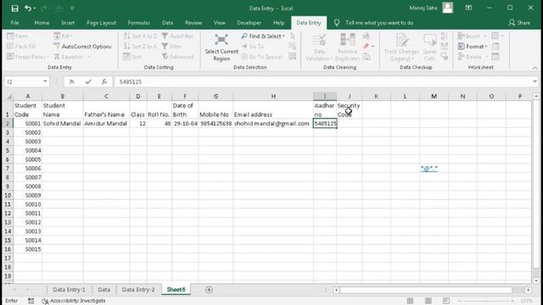The width and height of the screenshot is (543, 305).
Task: Switch to Page Layout view icon
Action: pyautogui.click(x=428, y=301)
